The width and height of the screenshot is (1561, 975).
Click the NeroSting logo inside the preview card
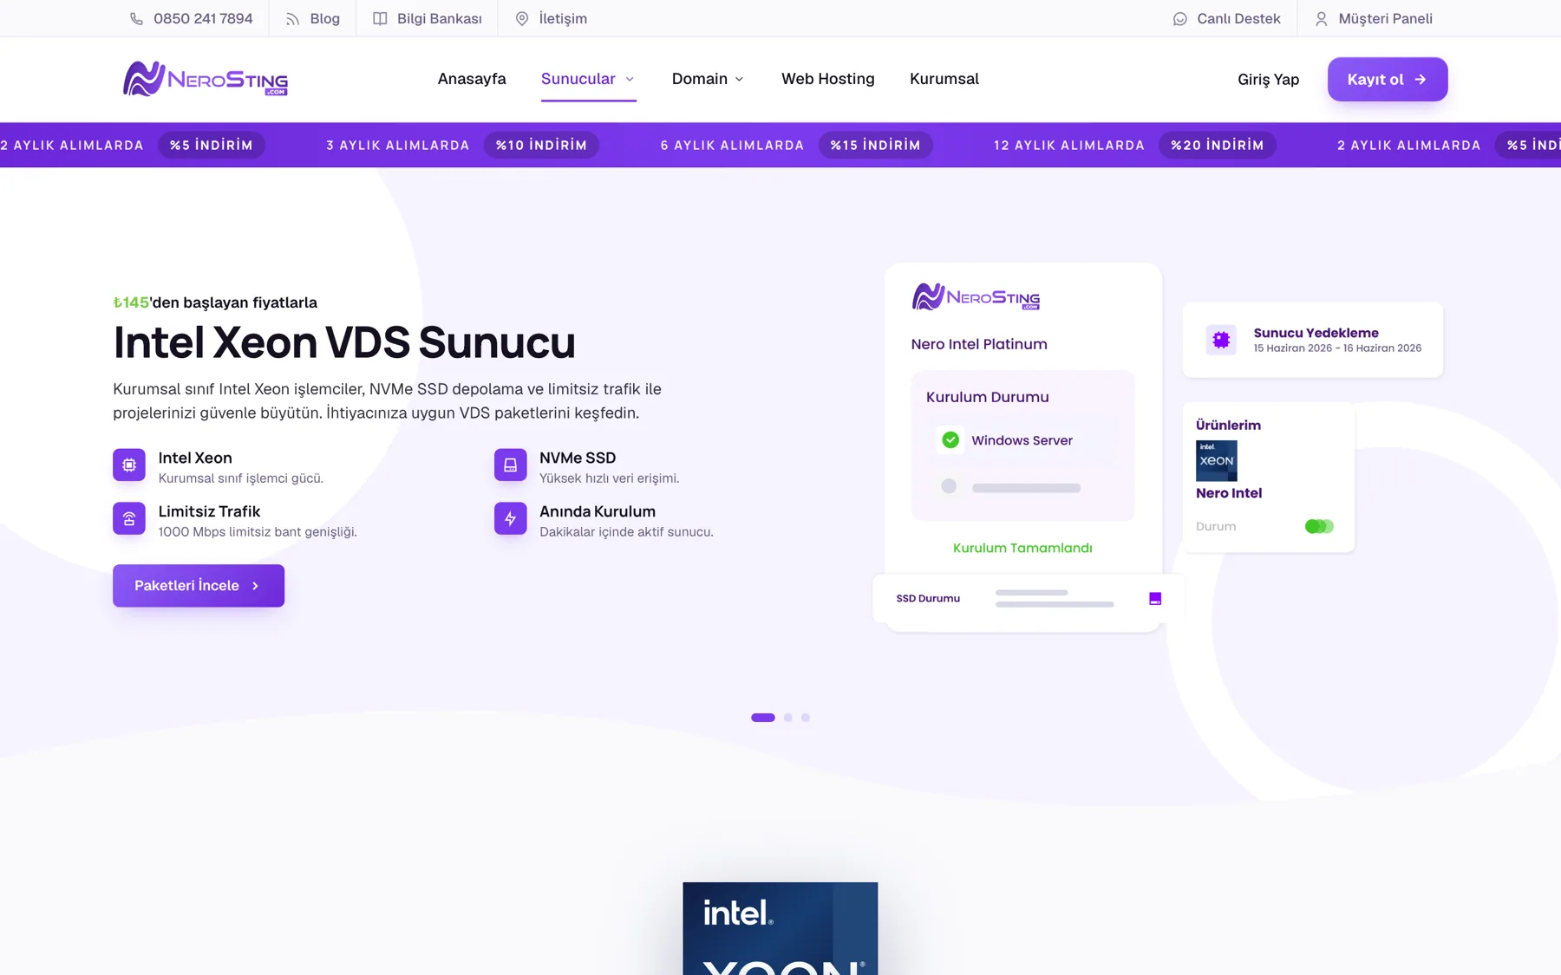coord(976,297)
